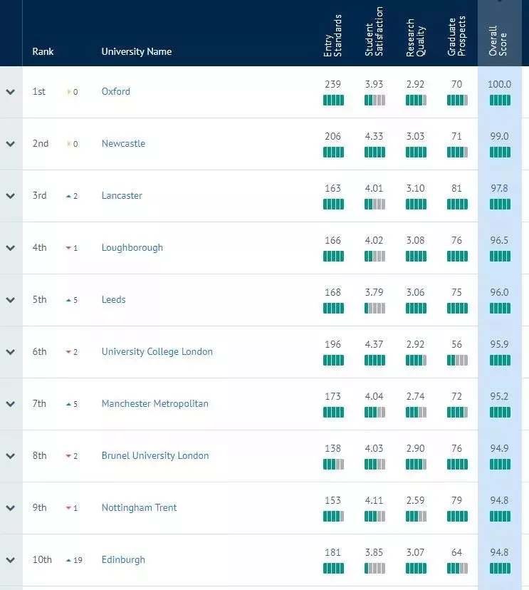Expand the University College London row chevron

tap(11, 352)
